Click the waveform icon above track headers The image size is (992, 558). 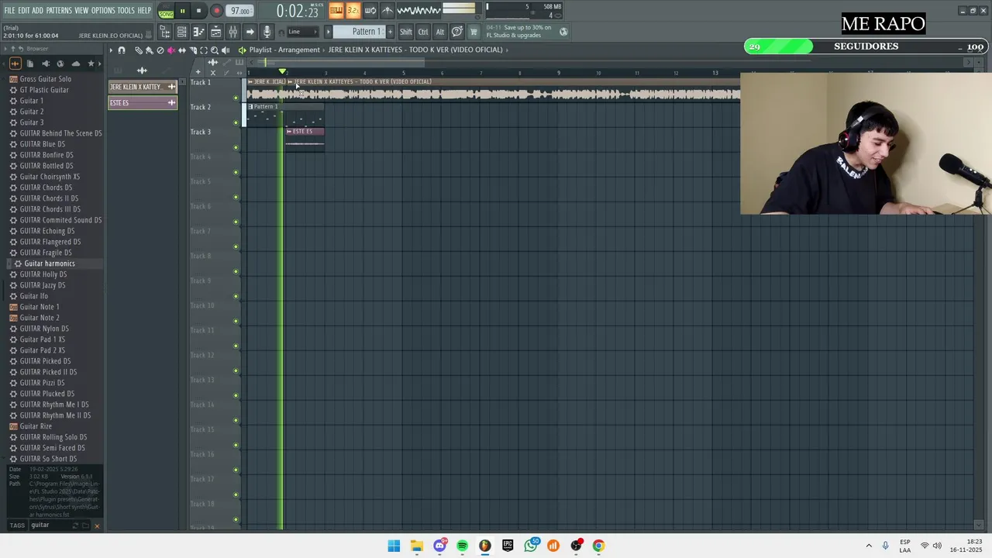tap(213, 62)
